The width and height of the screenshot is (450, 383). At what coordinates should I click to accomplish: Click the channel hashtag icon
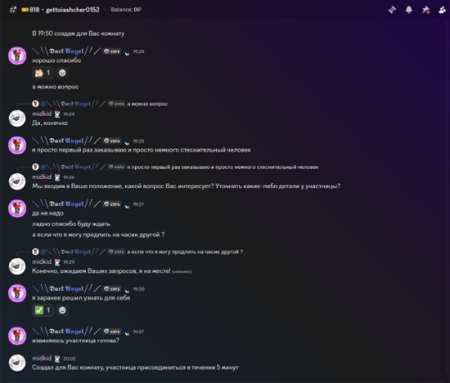(12, 10)
